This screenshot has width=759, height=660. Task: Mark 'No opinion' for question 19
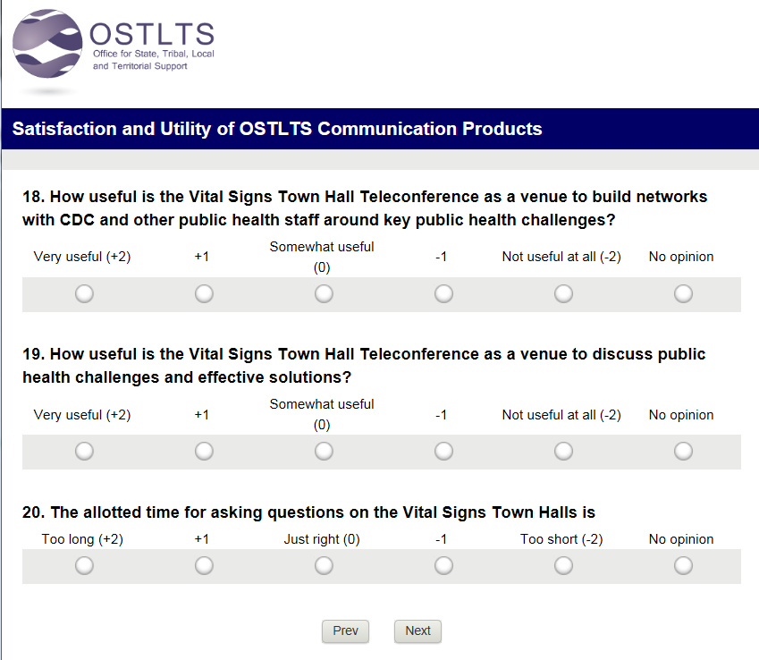[683, 452]
